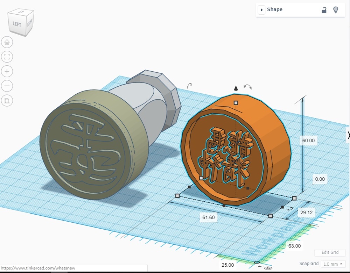Click the Edit Grid button

(x=330, y=252)
